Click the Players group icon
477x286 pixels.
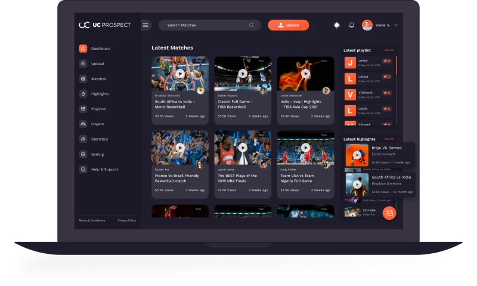click(x=83, y=124)
